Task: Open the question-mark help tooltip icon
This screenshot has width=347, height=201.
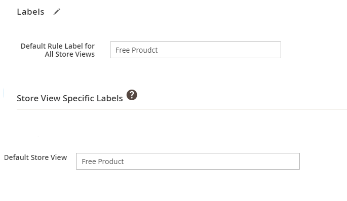Action: click(x=132, y=95)
